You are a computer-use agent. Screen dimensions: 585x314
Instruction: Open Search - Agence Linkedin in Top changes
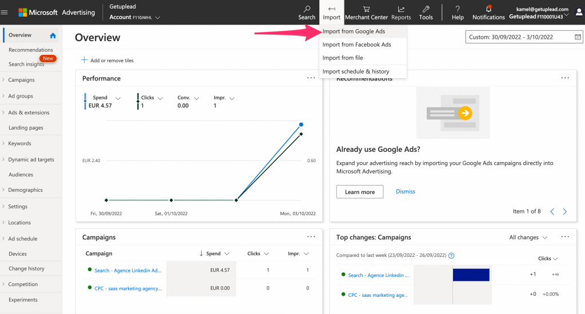click(378, 275)
